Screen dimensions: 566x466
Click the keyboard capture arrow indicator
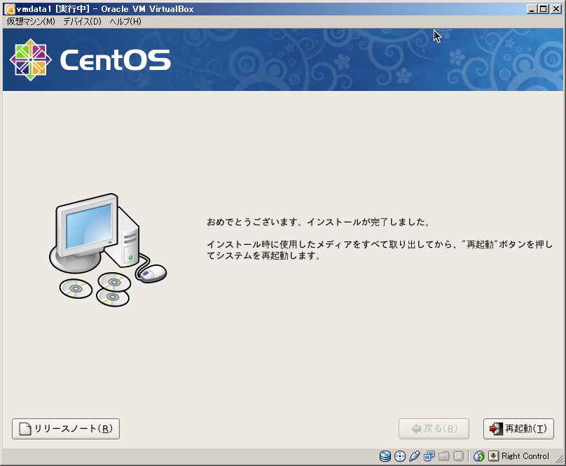click(493, 456)
